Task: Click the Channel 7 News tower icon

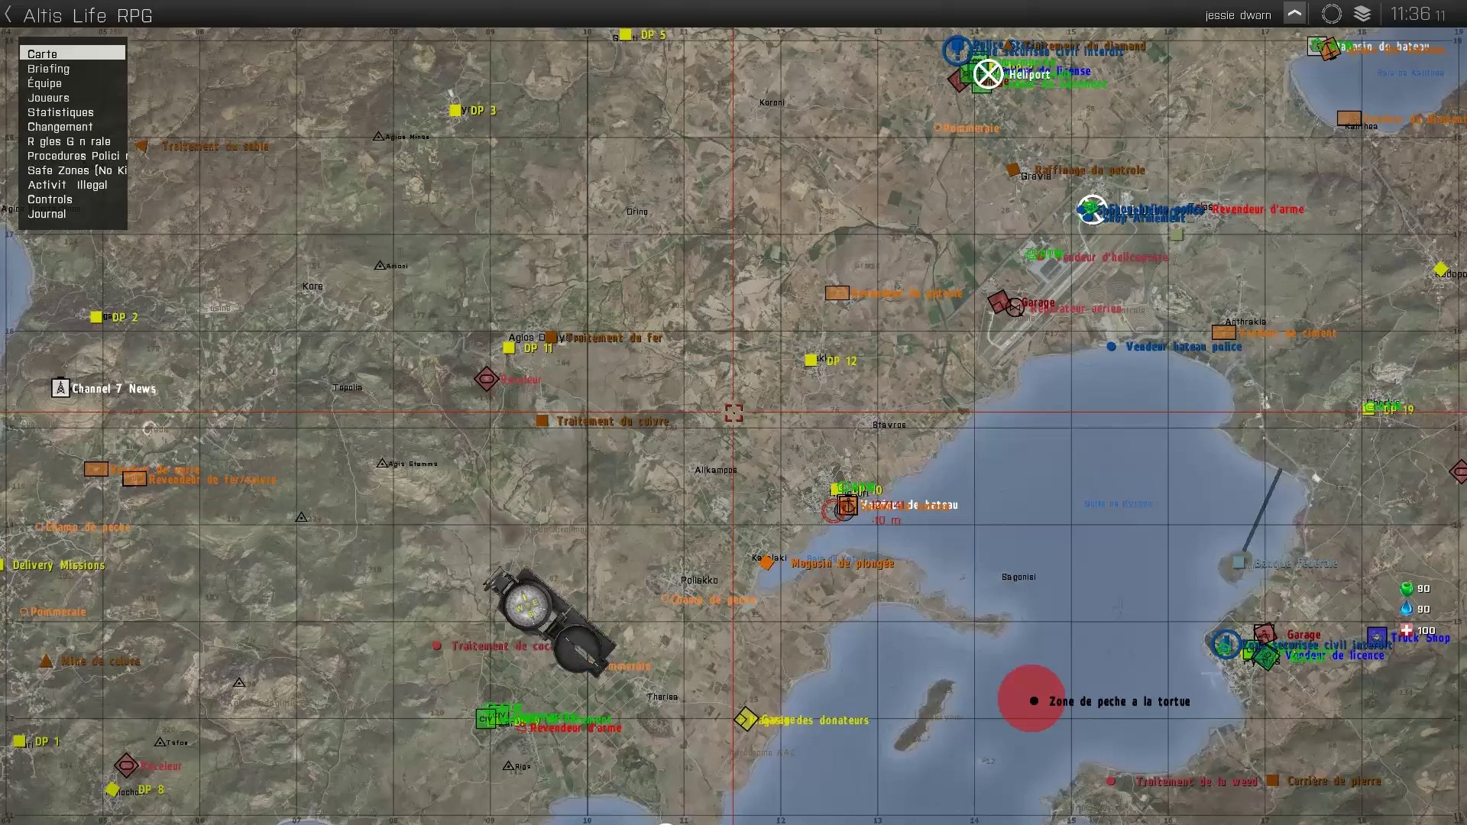Action: tap(60, 388)
